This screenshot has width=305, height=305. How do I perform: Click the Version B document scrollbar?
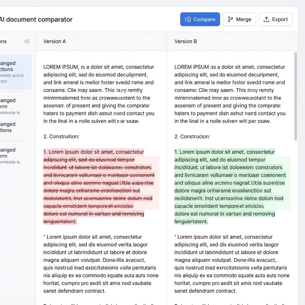pos(296,95)
